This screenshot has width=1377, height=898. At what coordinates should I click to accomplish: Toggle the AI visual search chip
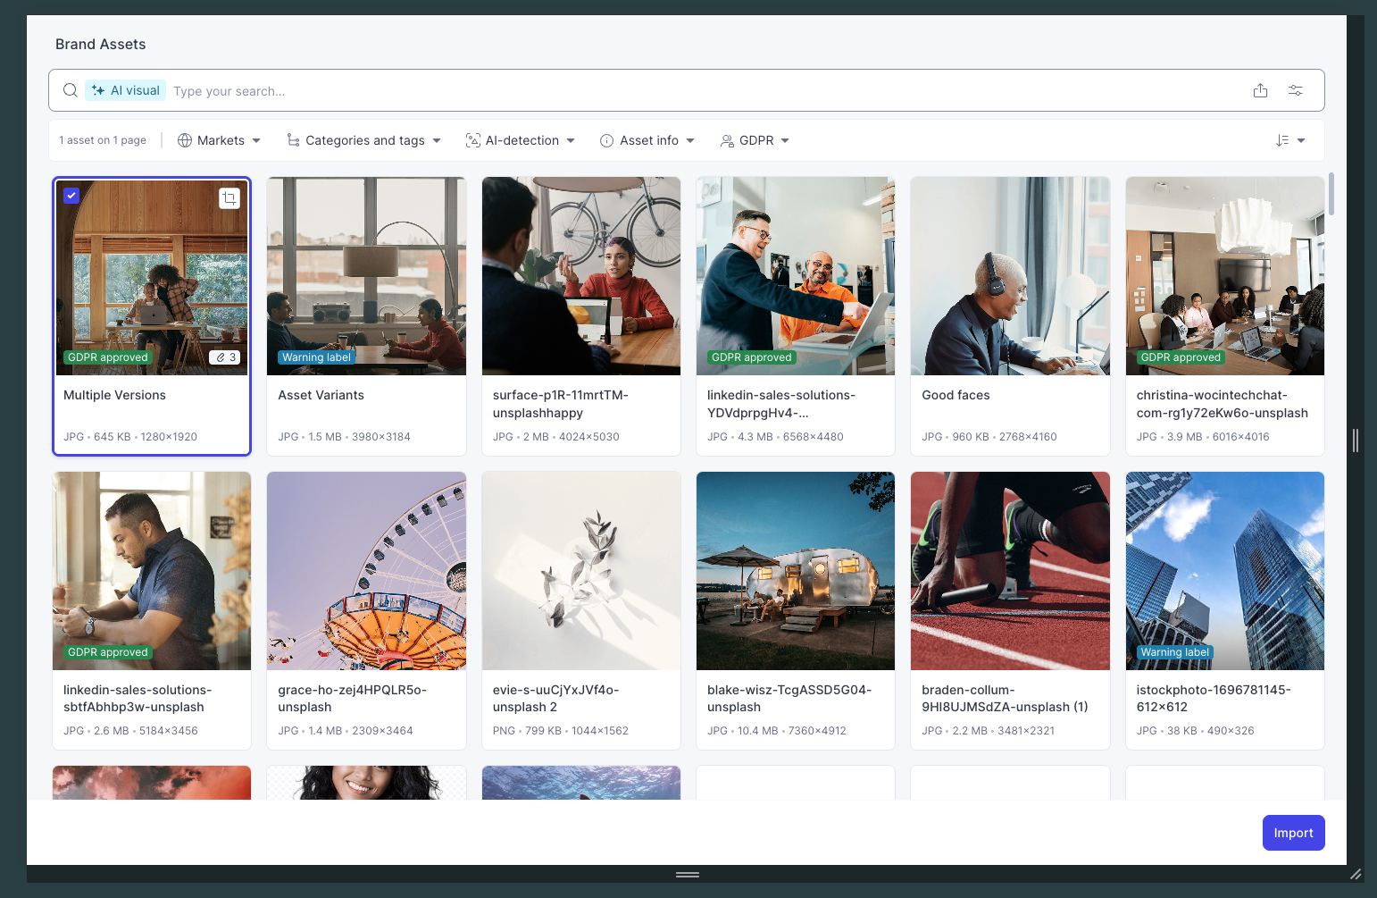126,90
